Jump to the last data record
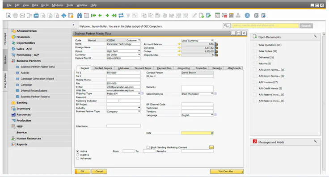Image resolution: width=329 pixels, height=177 pixels. [x=114, y=15]
